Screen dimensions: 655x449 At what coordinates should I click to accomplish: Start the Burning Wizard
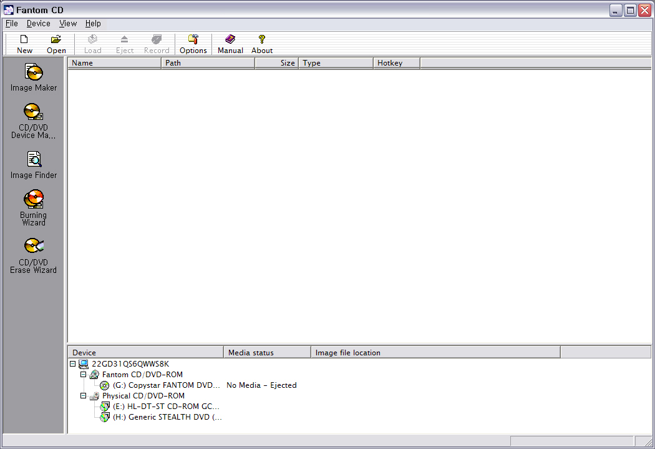click(34, 208)
